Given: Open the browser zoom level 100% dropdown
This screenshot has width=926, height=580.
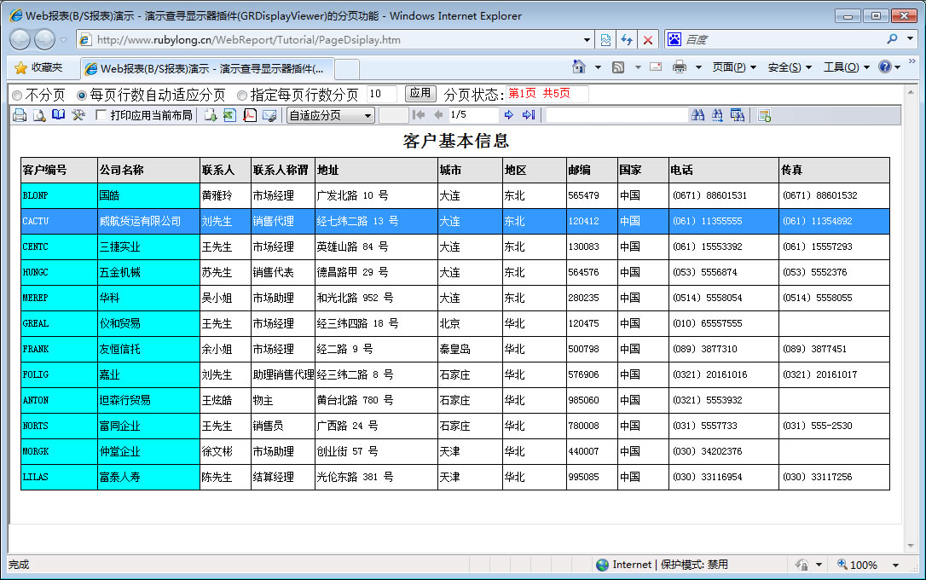Looking at the screenshot, I should pos(895,565).
